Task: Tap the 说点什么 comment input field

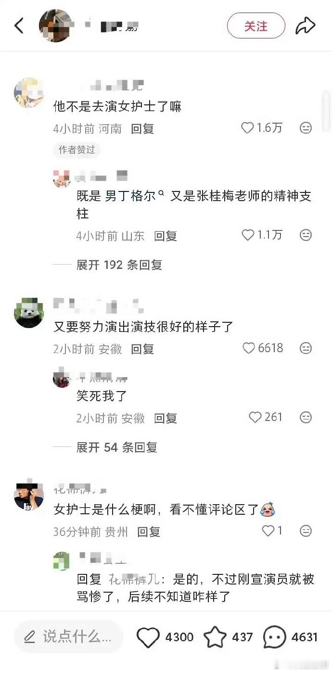Action: point(69,637)
